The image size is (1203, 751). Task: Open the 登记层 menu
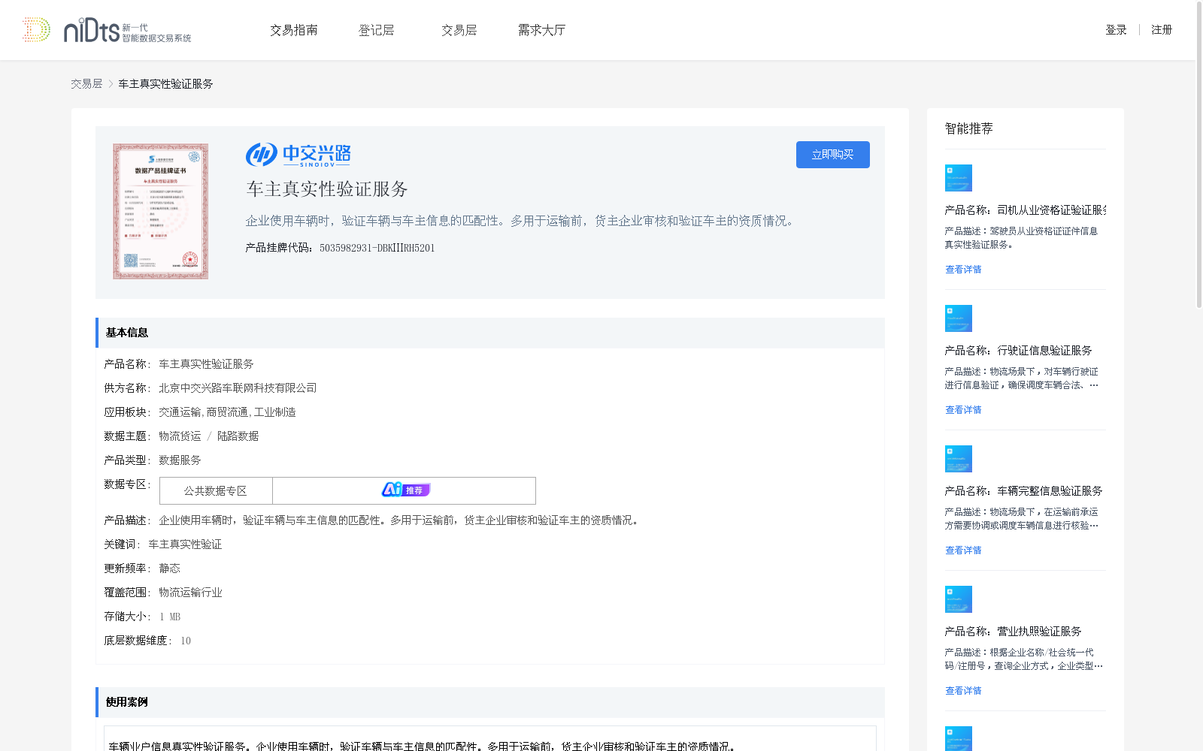tap(377, 30)
